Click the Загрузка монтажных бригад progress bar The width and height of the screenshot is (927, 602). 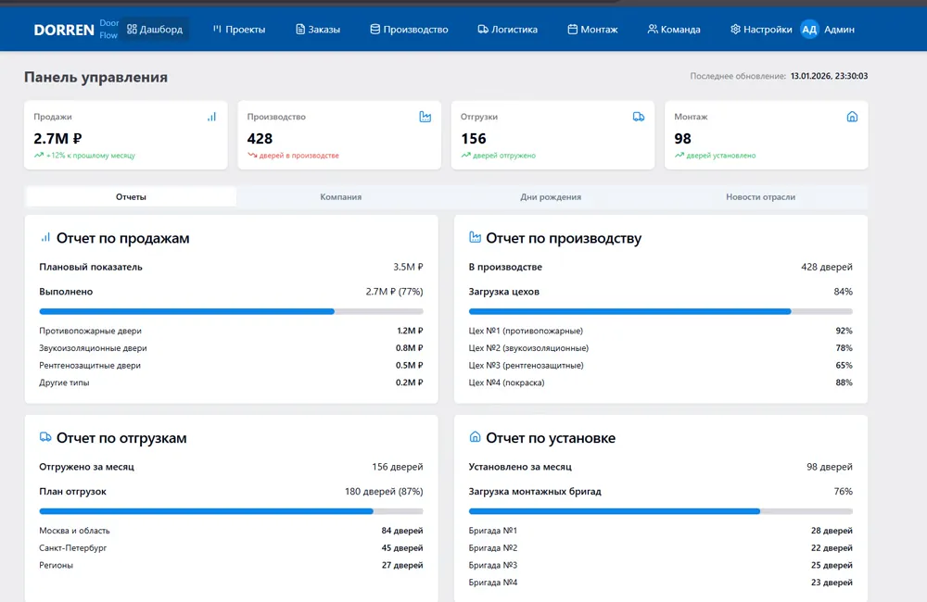660,511
